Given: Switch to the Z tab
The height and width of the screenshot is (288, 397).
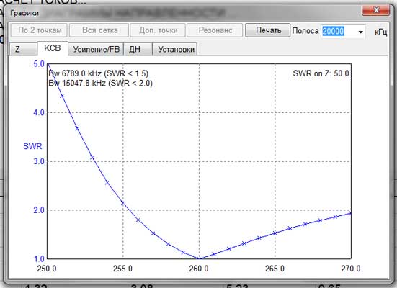Looking at the screenshot, I should pos(23,49).
